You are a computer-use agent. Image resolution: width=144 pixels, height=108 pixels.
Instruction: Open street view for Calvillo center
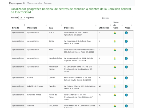(x=115, y=78)
